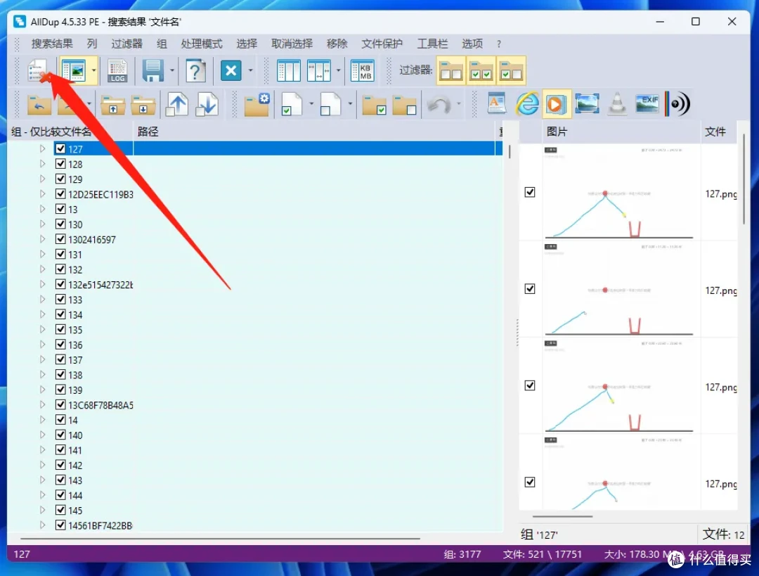This screenshot has width=759, height=576.
Task: Click the 路径 column header
Action: click(315, 132)
